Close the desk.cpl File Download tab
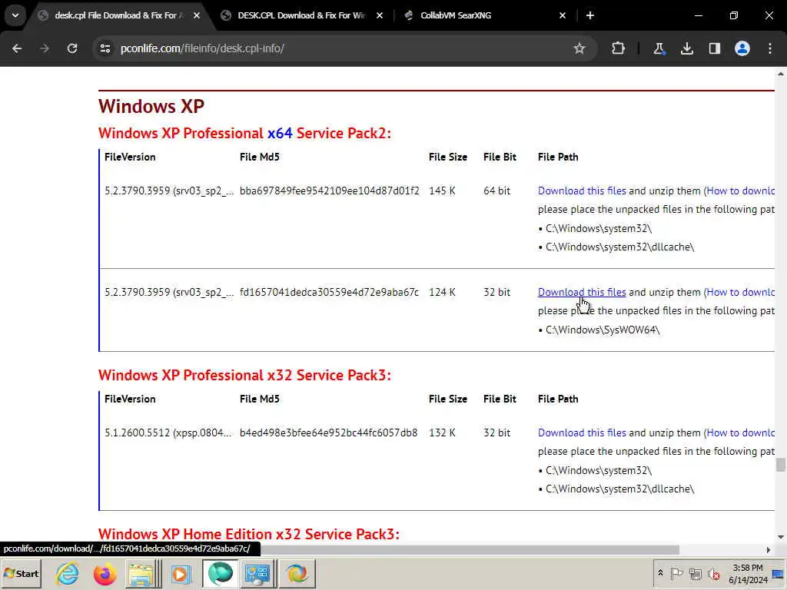 [x=197, y=15]
